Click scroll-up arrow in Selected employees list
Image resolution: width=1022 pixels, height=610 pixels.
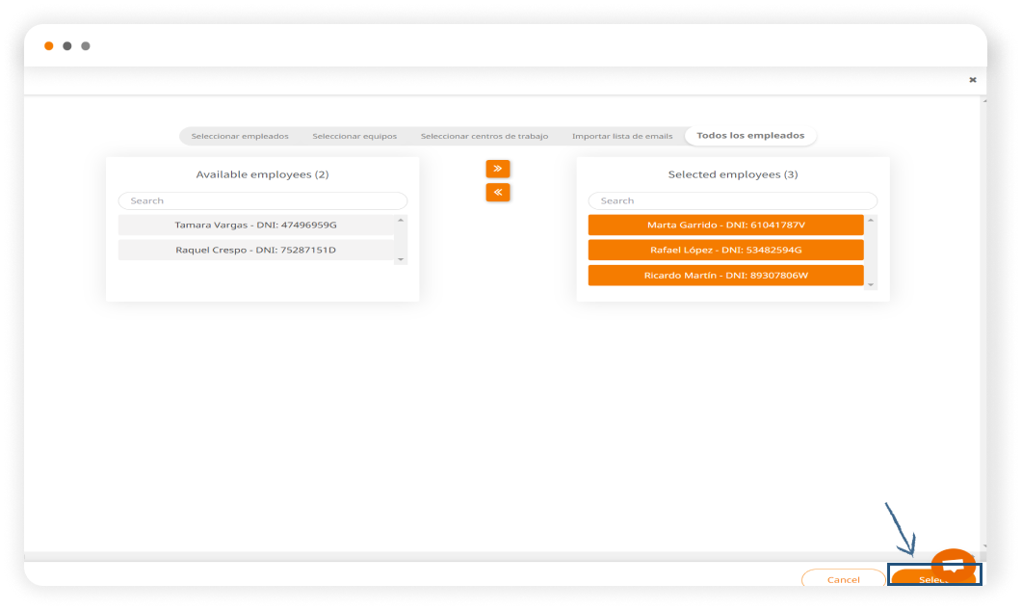point(872,221)
